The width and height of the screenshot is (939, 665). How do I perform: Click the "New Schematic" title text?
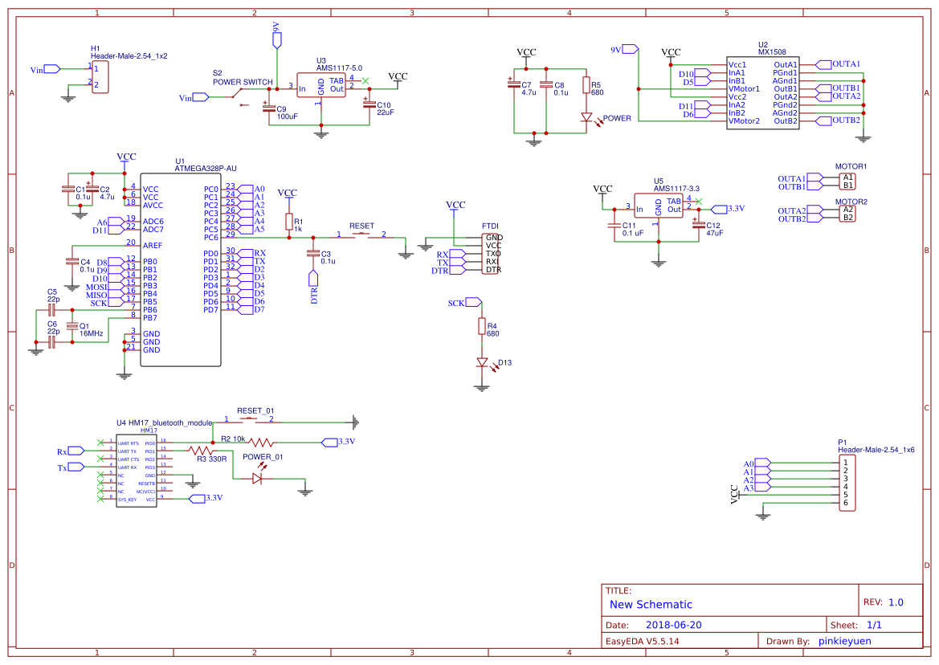[651, 605]
